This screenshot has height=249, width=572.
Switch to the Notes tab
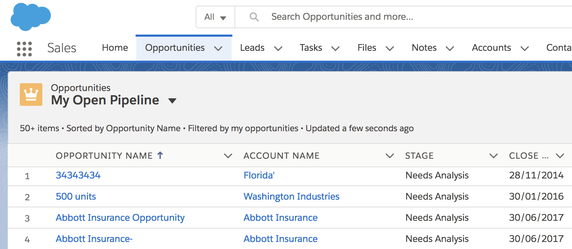pos(424,48)
